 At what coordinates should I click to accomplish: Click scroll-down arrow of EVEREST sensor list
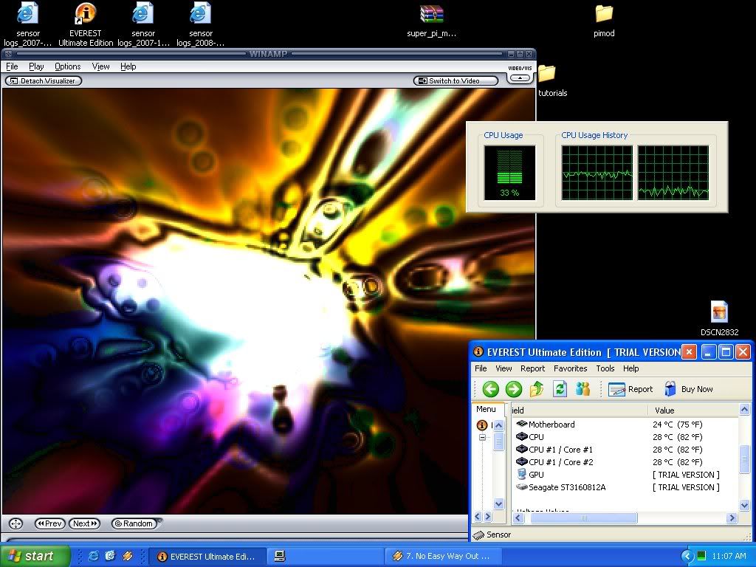point(744,505)
